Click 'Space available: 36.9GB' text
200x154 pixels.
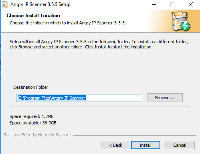click(x=33, y=123)
